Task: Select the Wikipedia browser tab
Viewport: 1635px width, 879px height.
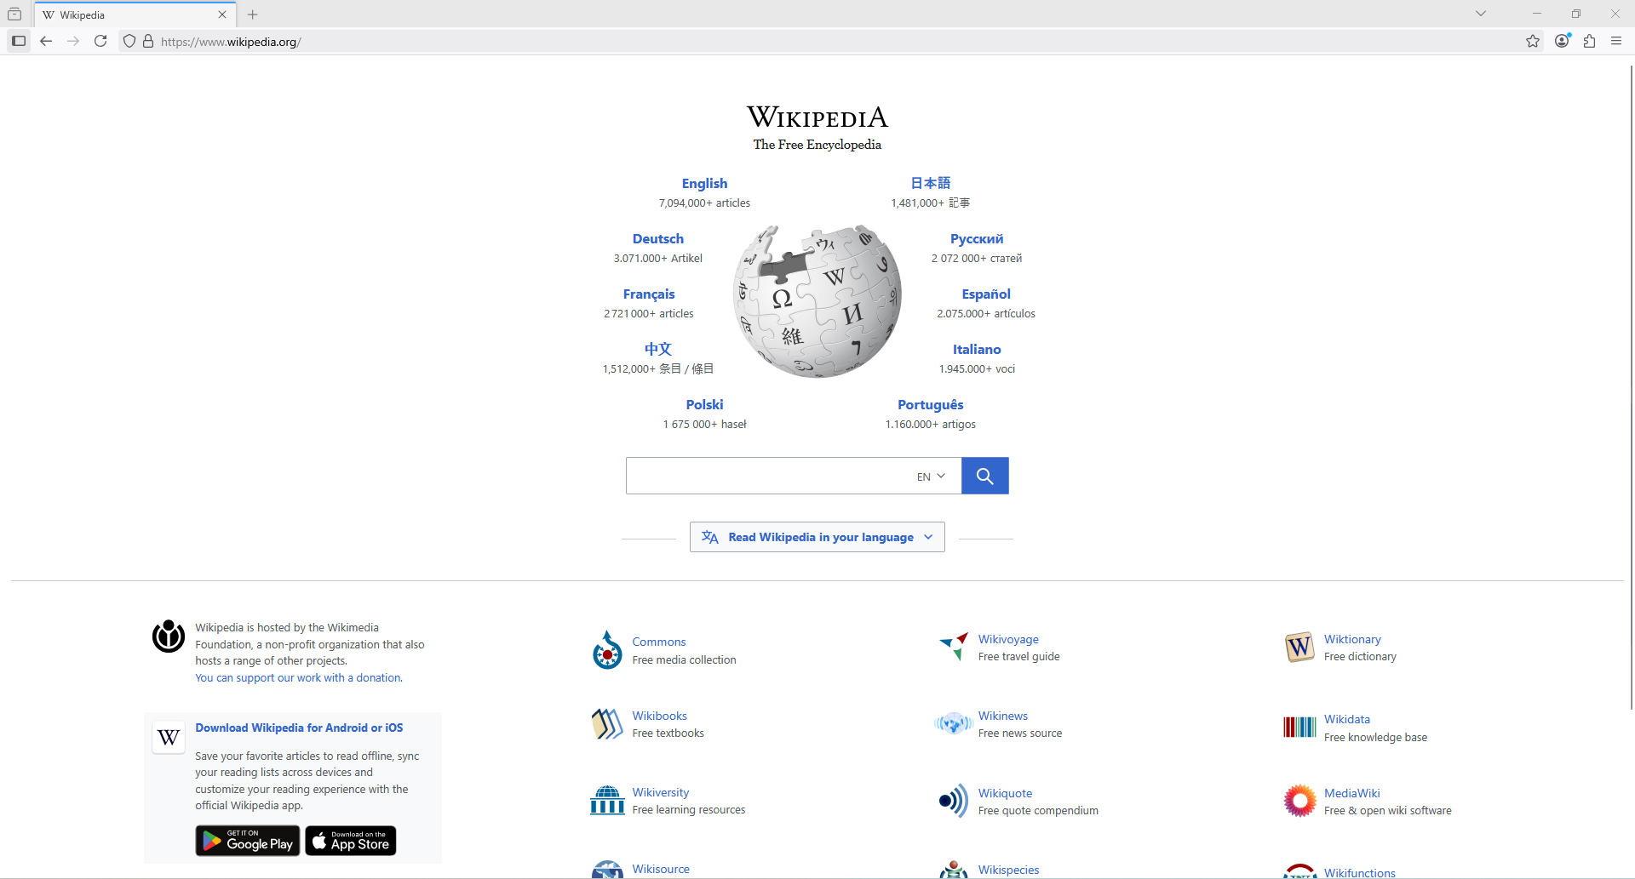Action: pos(128,14)
